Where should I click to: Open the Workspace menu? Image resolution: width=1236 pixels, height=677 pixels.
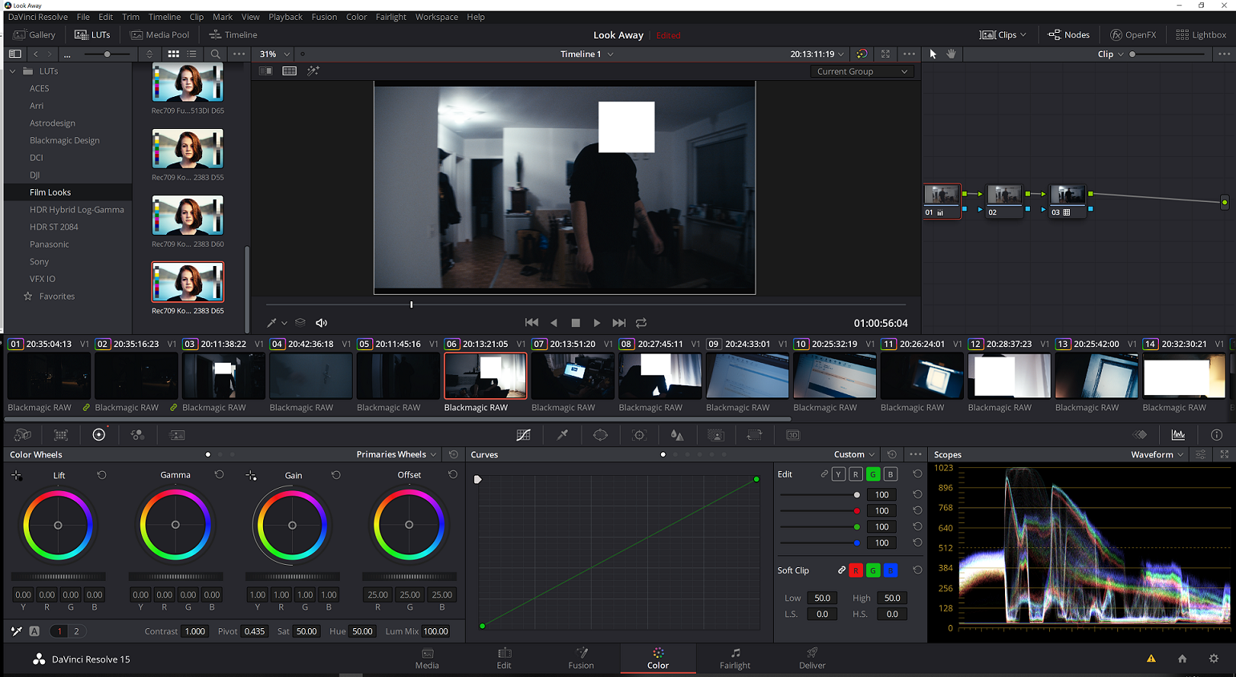point(436,17)
